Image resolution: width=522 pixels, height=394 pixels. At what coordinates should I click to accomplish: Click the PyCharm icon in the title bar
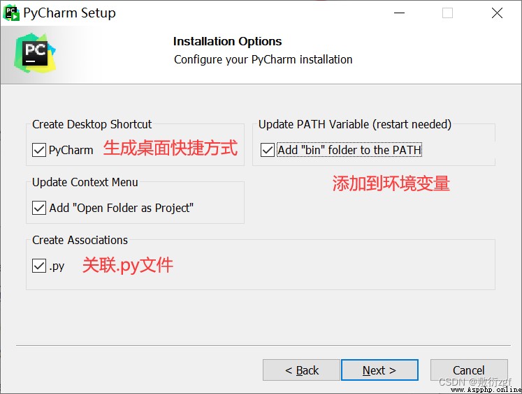[11, 13]
